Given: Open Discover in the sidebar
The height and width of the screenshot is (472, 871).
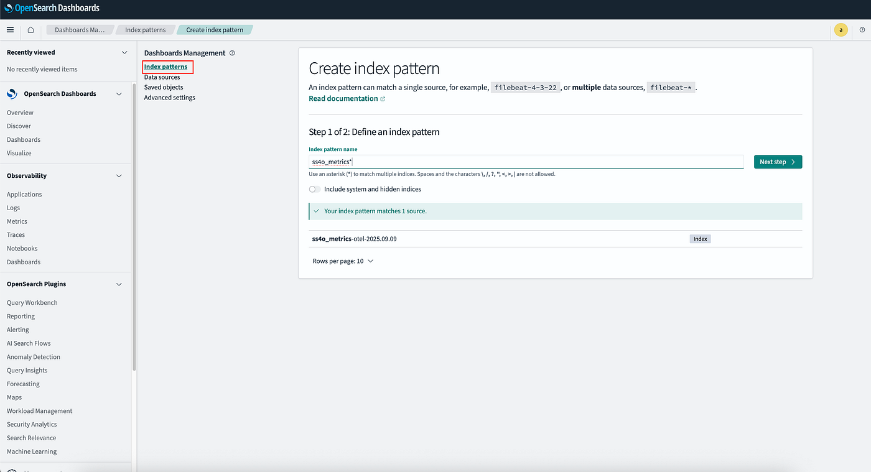Looking at the screenshot, I should [19, 126].
